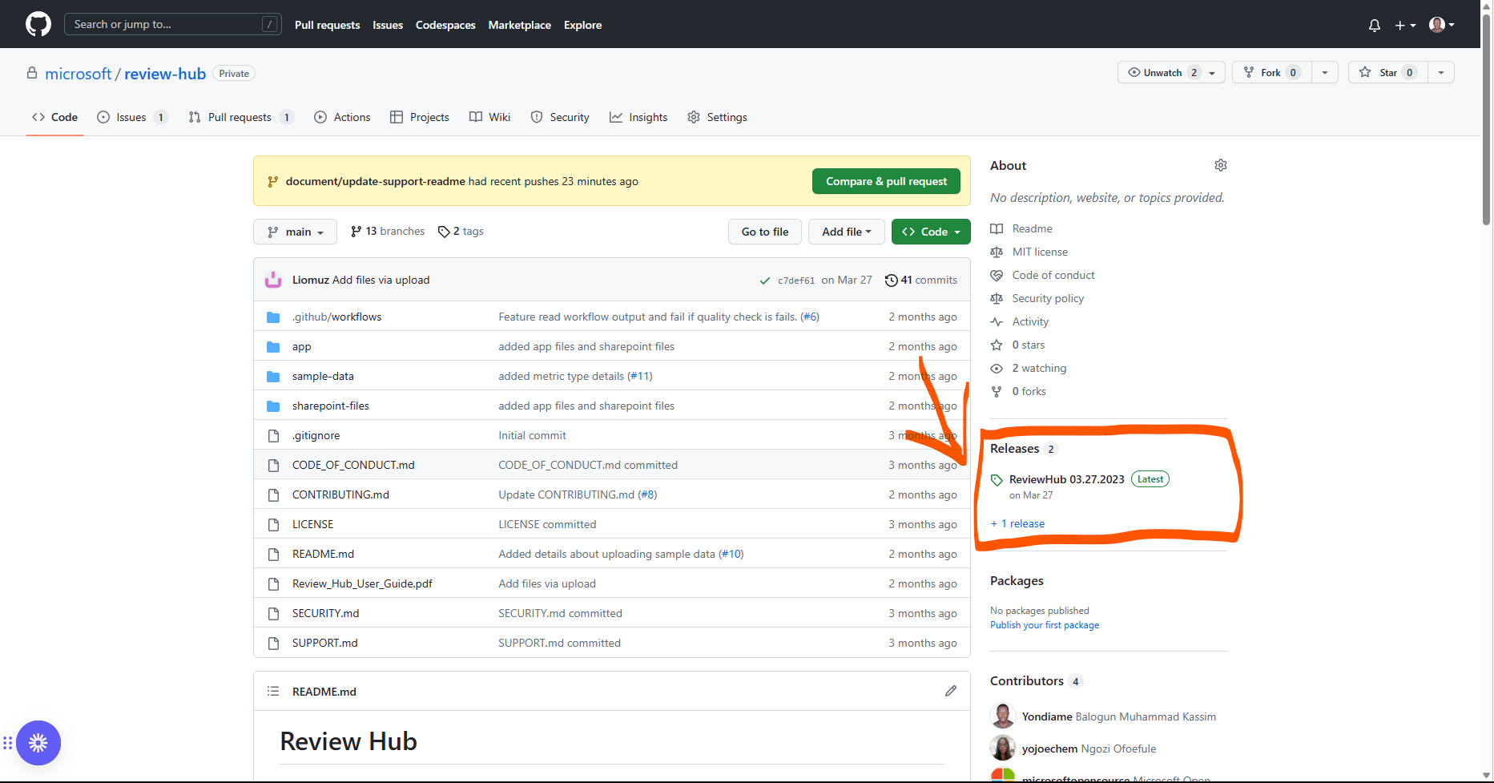Open the Marketplace menu item

[519, 25]
